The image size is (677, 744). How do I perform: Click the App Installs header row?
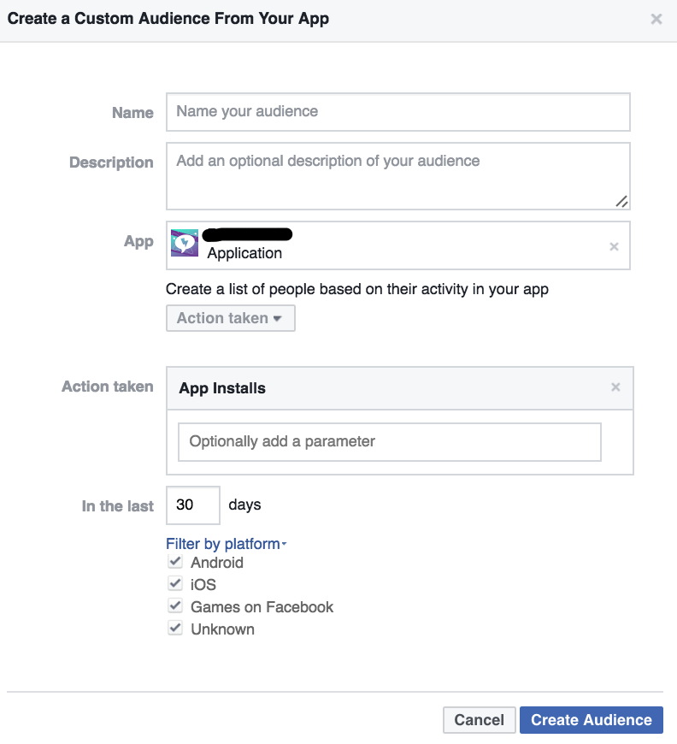pos(385,388)
